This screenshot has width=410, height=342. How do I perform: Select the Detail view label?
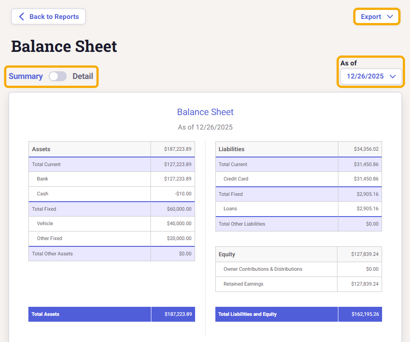coord(83,76)
